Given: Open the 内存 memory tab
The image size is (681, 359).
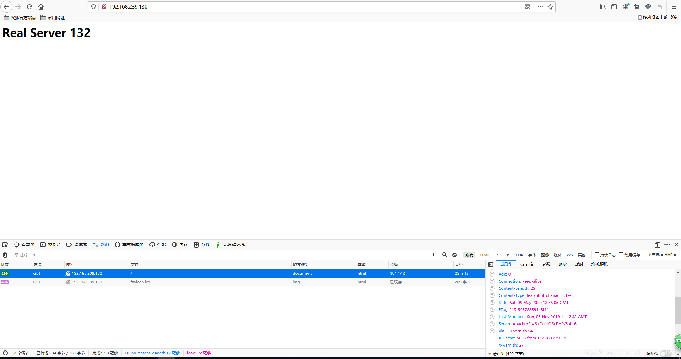Looking at the screenshot, I should (180, 245).
